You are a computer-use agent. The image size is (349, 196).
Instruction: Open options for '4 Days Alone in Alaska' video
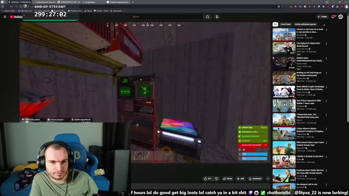tap(326, 129)
